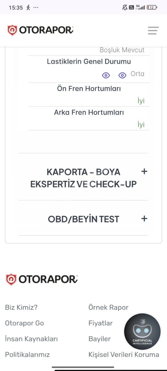Open Fiyatlar pricing link
Viewport: 167px width, 371px height.
[x=101, y=323]
